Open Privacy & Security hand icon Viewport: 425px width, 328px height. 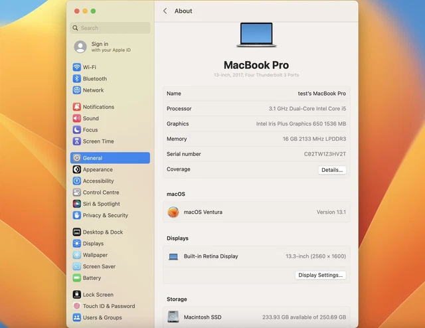coord(77,215)
